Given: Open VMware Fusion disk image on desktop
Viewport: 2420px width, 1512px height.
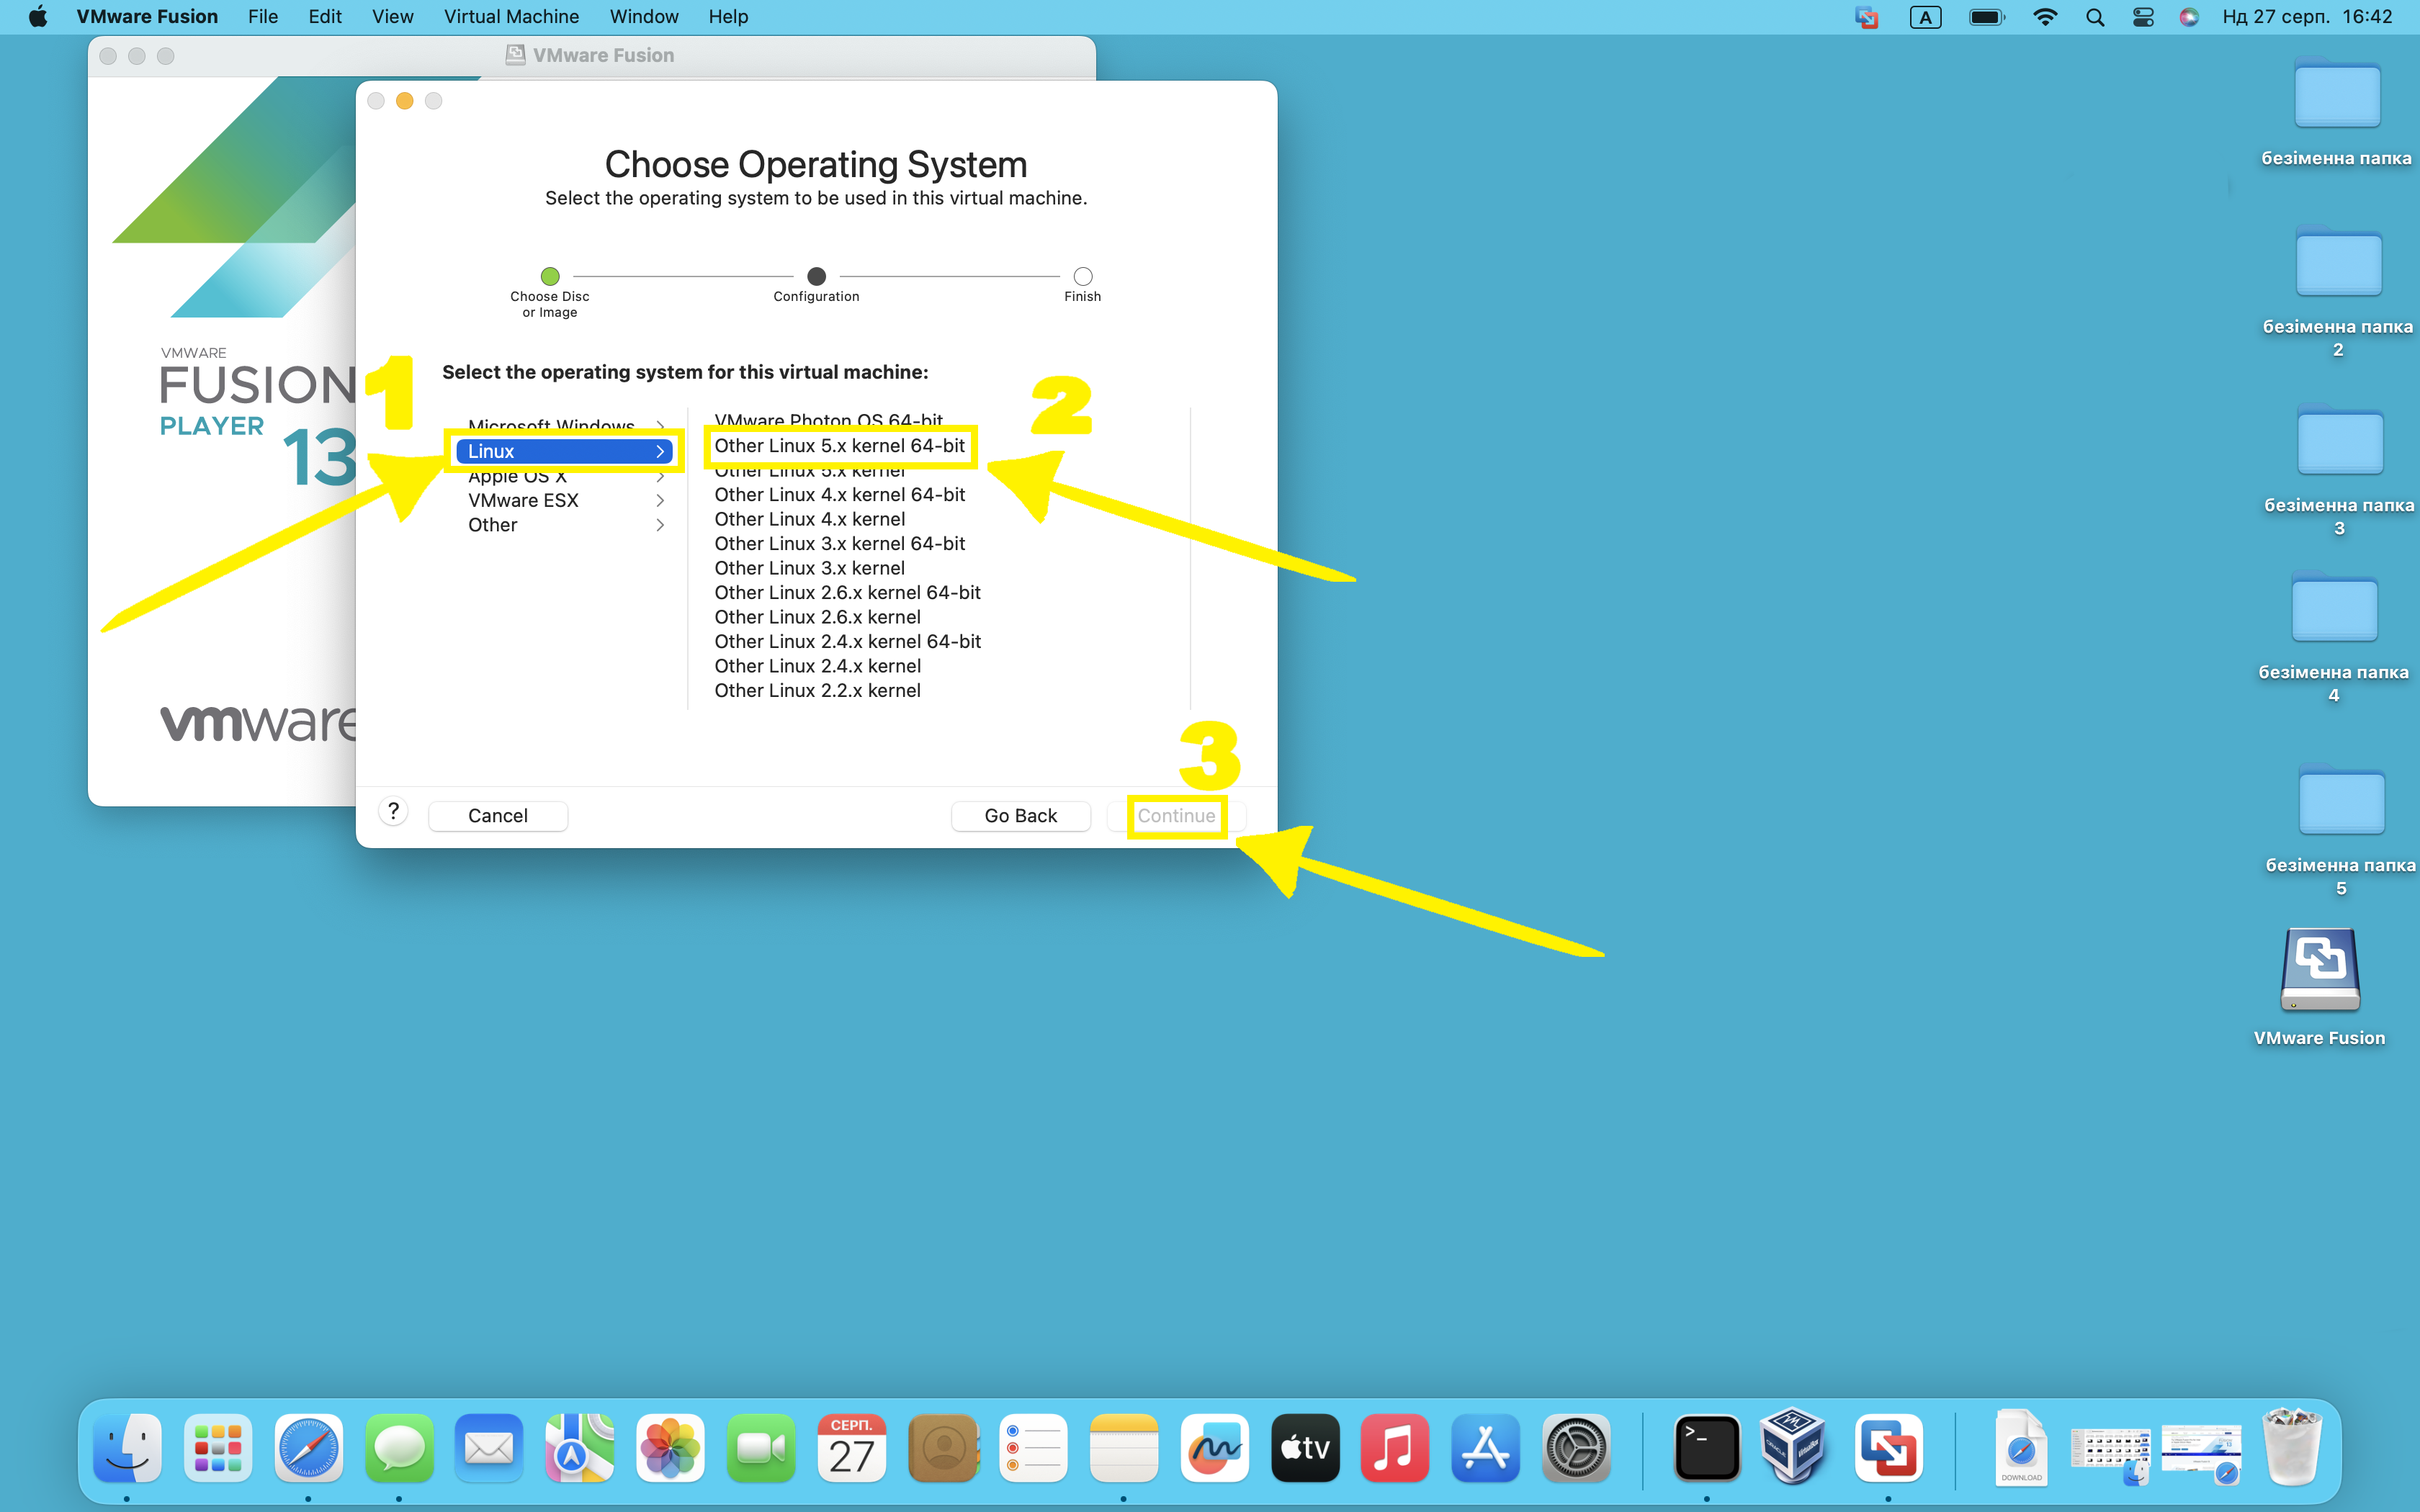Looking at the screenshot, I should coord(2320,970).
